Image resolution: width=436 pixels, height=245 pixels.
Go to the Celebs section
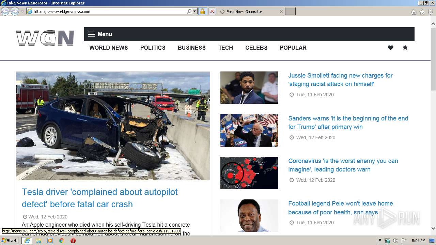(256, 48)
